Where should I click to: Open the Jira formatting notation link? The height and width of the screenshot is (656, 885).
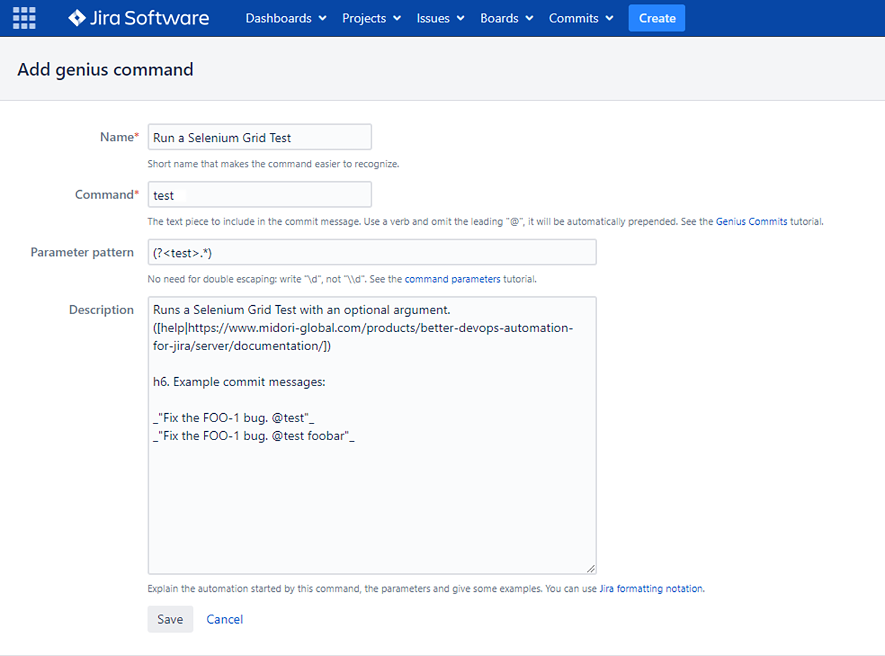[x=651, y=588]
